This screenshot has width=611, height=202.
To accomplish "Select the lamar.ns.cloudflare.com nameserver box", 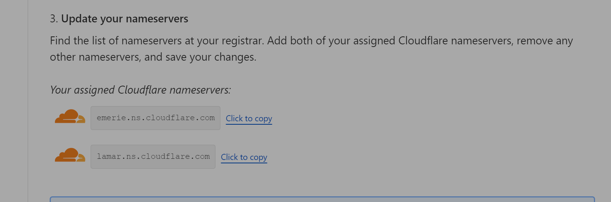I will tap(153, 157).
